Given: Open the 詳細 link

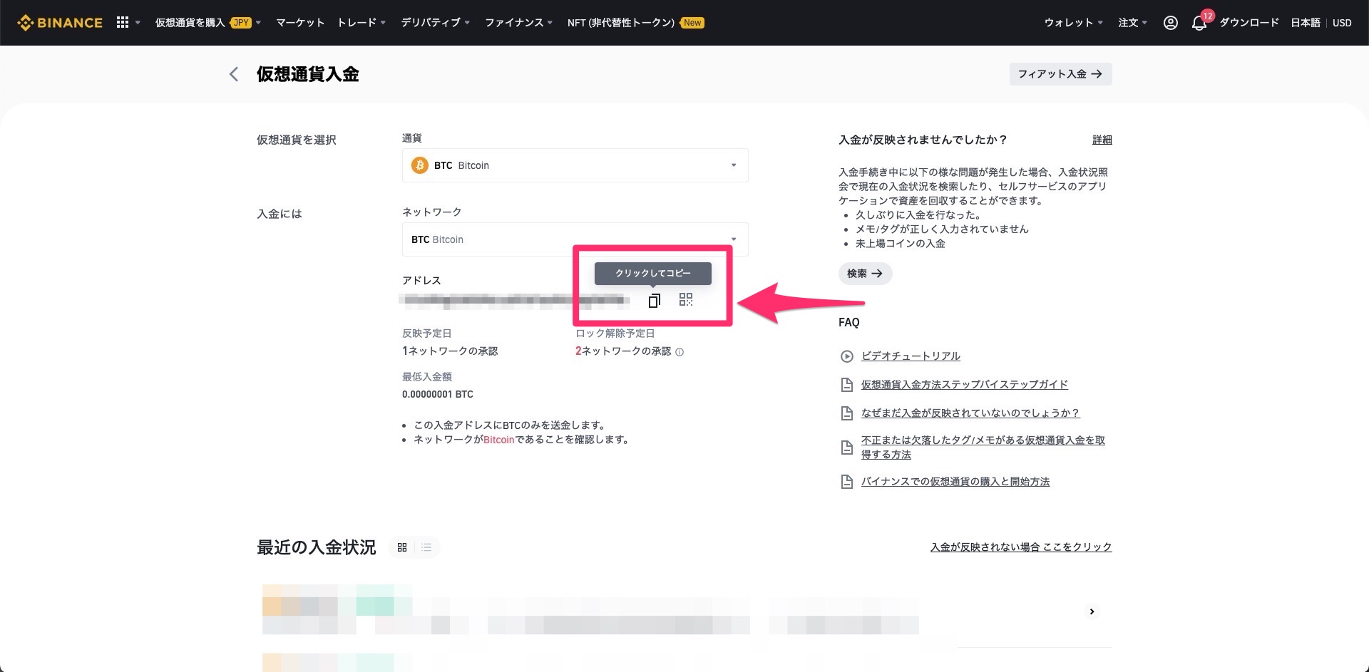Looking at the screenshot, I should point(1102,140).
